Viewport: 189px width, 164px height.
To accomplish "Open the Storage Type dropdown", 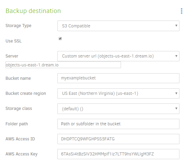I will 118,26.
